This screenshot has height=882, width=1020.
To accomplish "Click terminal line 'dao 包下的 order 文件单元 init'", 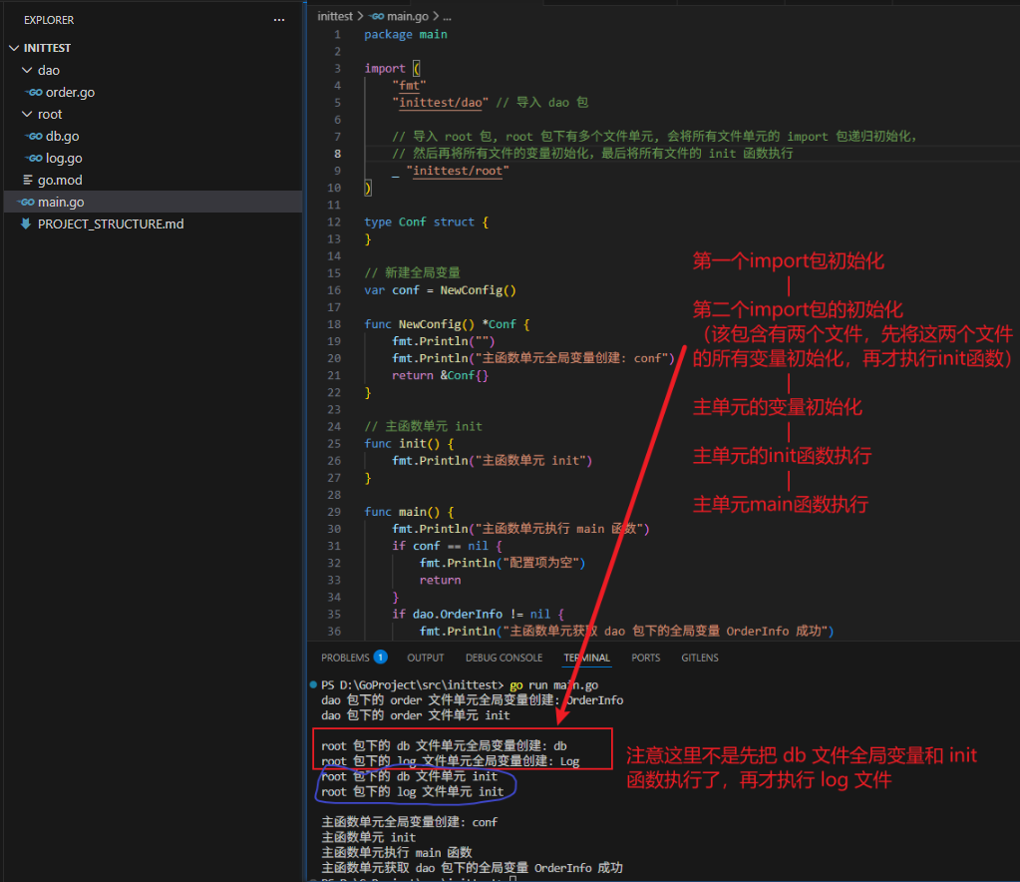I will point(416,715).
